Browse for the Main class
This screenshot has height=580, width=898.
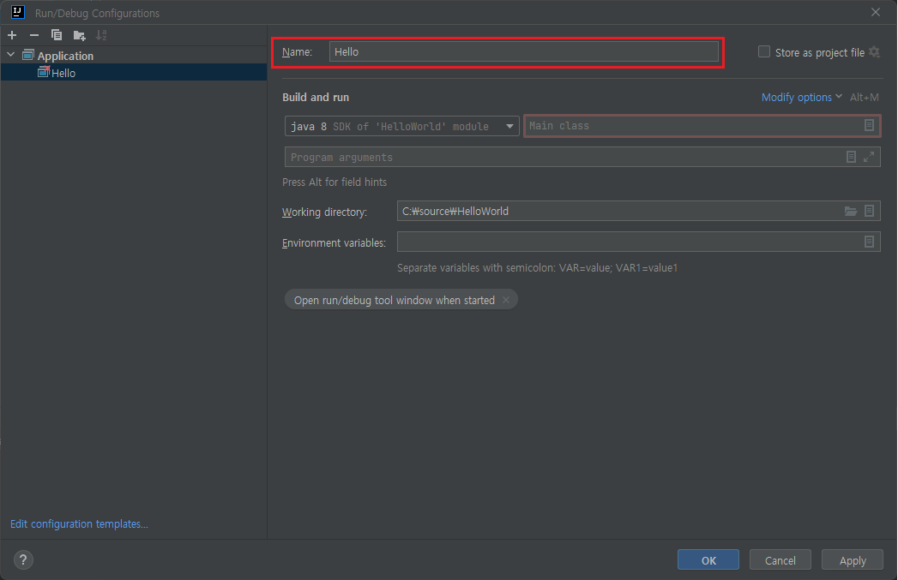coord(870,125)
